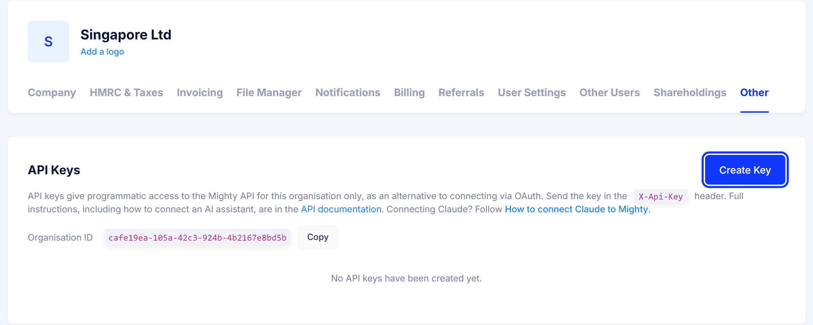Go to the File Manager tab

[x=269, y=92]
